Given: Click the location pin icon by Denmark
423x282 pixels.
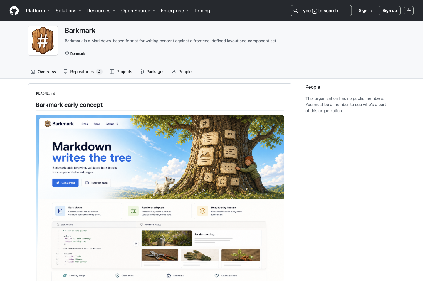Looking at the screenshot, I should 67,53.
